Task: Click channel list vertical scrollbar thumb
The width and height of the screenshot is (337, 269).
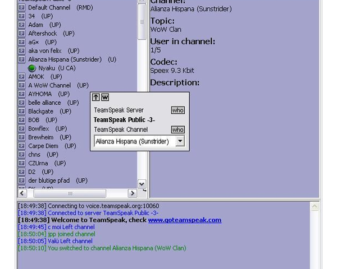Action: [142, 22]
